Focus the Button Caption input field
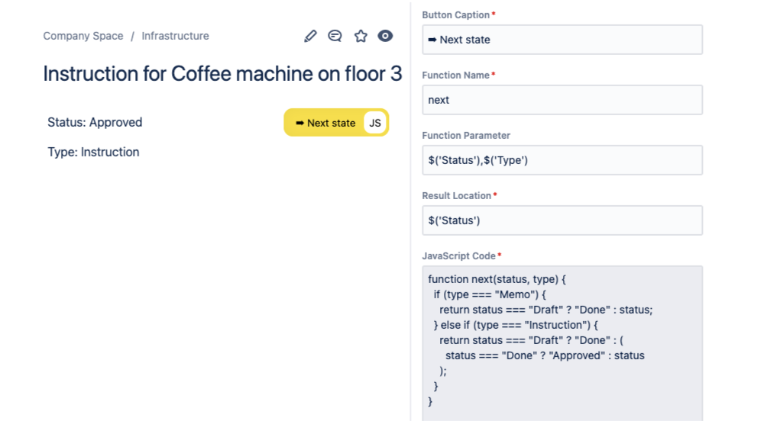 point(562,40)
